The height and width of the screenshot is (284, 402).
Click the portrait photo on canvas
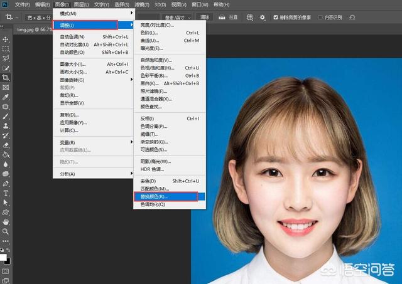coord(296,171)
